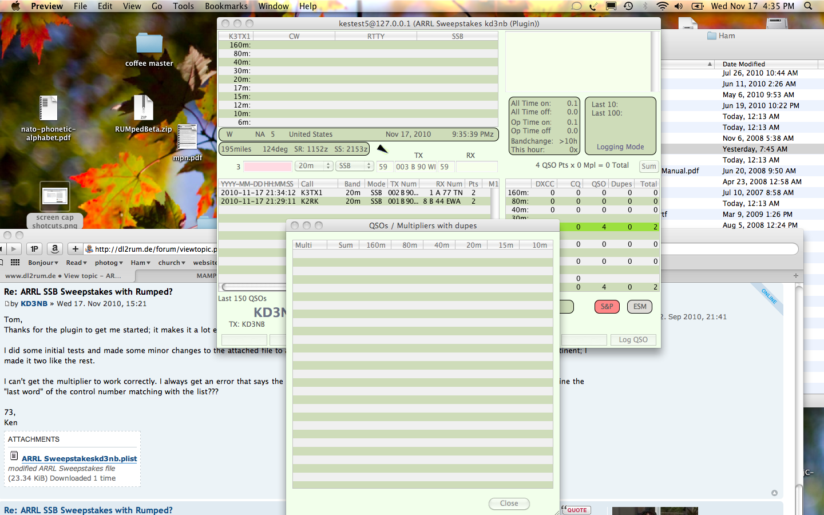The image size is (824, 515).
Task: Open the display mirroring menu bar icon
Action: point(611,6)
